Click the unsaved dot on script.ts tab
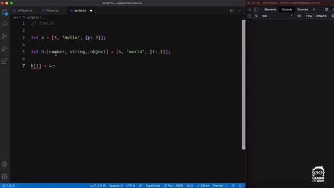This screenshot has height=188, width=334. (91, 10)
